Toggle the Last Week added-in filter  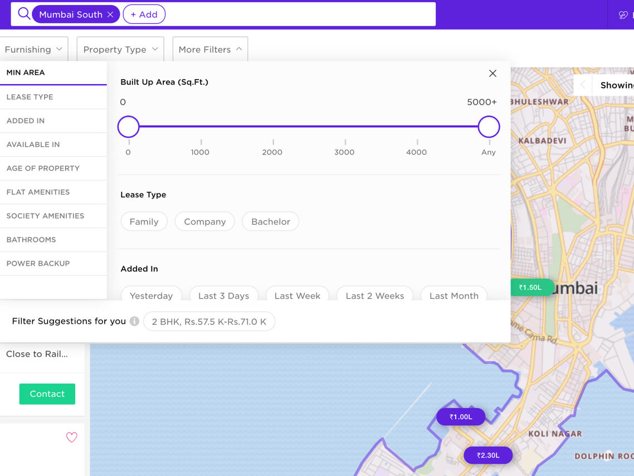point(297,295)
